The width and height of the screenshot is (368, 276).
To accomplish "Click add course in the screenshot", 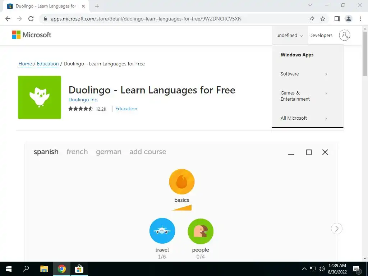I will pos(148,152).
